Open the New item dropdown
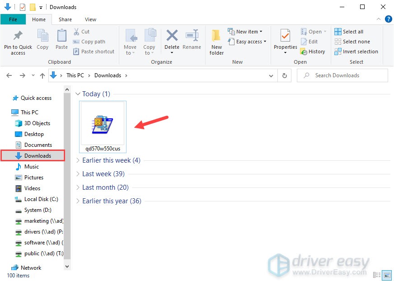394x281 pixels. [245, 32]
